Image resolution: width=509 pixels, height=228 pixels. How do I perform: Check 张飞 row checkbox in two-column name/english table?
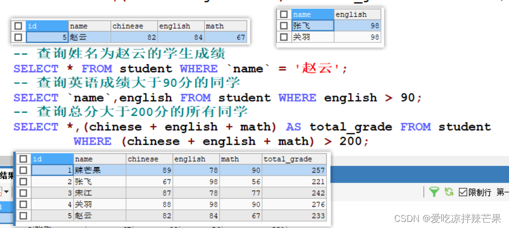284,26
